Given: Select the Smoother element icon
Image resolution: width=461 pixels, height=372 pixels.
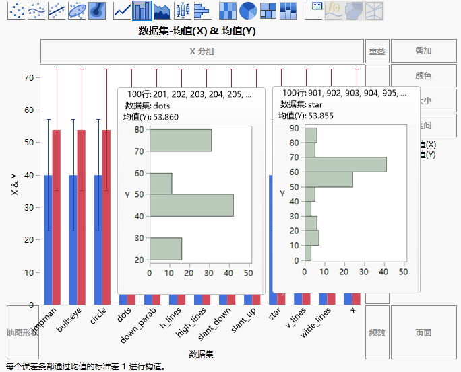Looking at the screenshot, I should pos(36,10).
